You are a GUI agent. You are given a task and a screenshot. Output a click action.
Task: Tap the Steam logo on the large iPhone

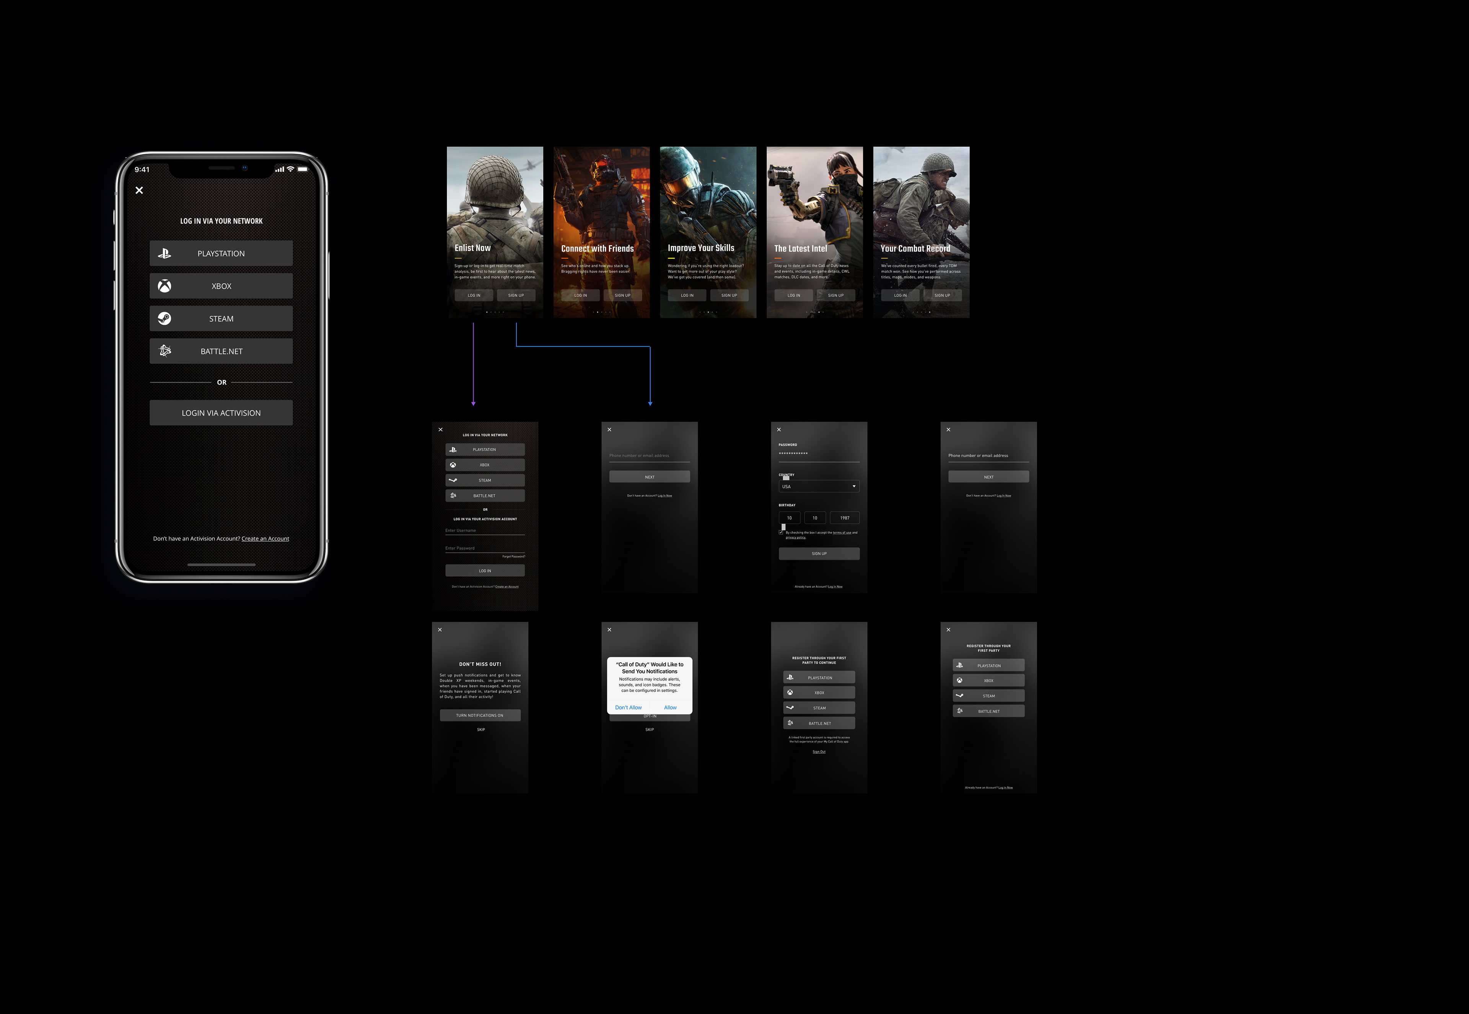pos(164,318)
